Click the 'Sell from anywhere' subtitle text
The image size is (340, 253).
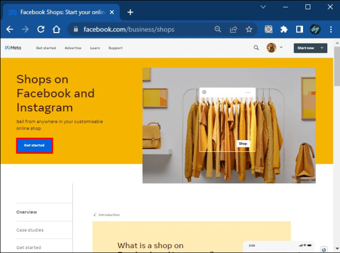(60, 125)
